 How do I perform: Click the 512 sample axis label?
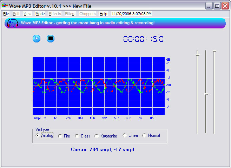coord(105,118)
